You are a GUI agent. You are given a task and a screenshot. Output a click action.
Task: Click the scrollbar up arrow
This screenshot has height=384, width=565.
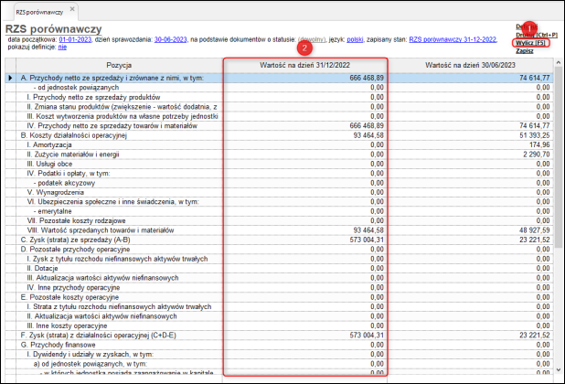pos(559,63)
